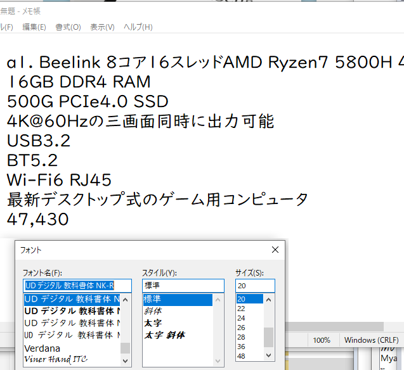Choose 標準 in the style list
404x370 pixels.
178,299
